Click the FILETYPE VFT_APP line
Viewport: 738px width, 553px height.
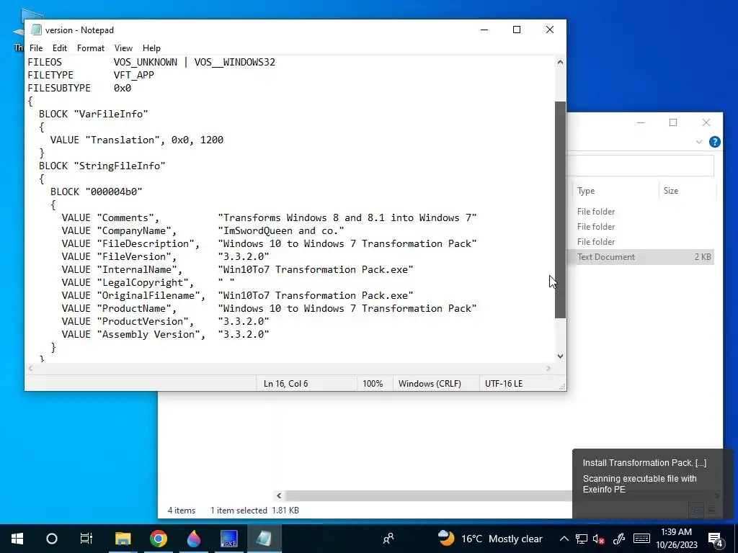click(91, 75)
